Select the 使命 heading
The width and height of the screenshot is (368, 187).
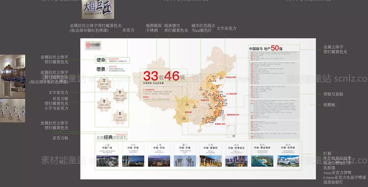coord(101,60)
